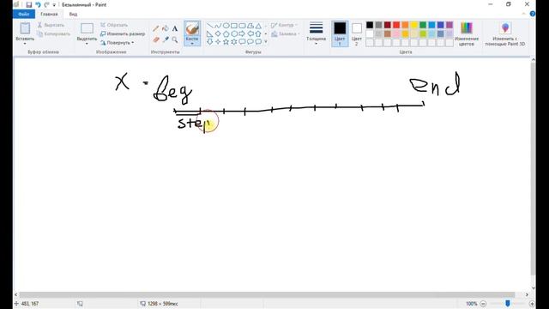Open Paint help question mark icon

532,14
